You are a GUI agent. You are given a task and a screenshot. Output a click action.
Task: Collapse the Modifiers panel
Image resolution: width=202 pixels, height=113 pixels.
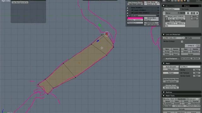pyautogui.click(x=163, y=6)
